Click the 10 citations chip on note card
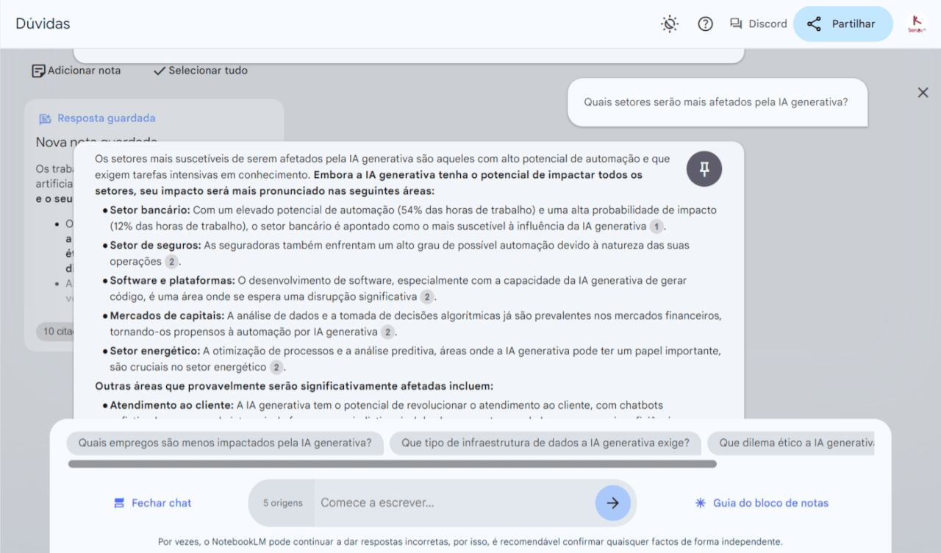Image resolution: width=941 pixels, height=553 pixels. [x=56, y=331]
